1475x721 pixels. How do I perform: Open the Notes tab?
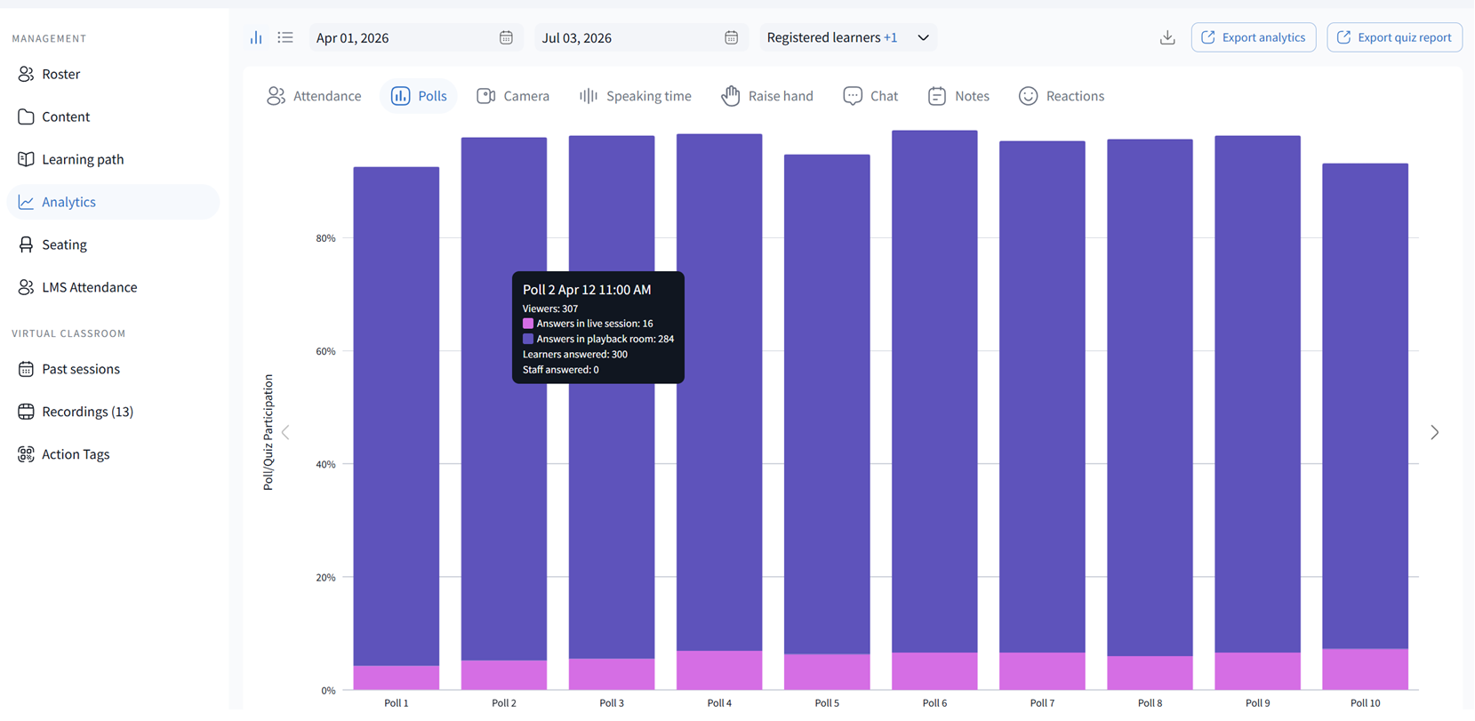click(958, 96)
